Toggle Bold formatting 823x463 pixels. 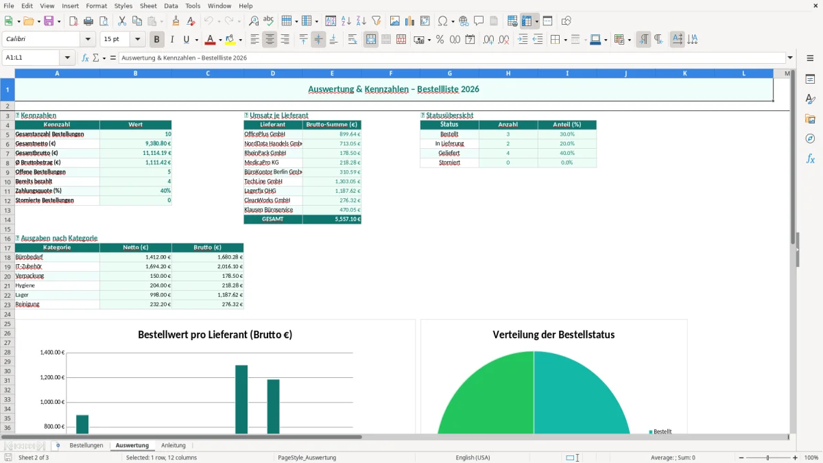(157, 40)
